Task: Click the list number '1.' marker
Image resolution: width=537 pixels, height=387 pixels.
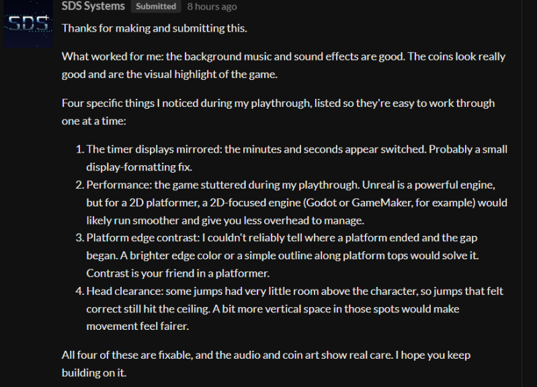Action: point(80,149)
